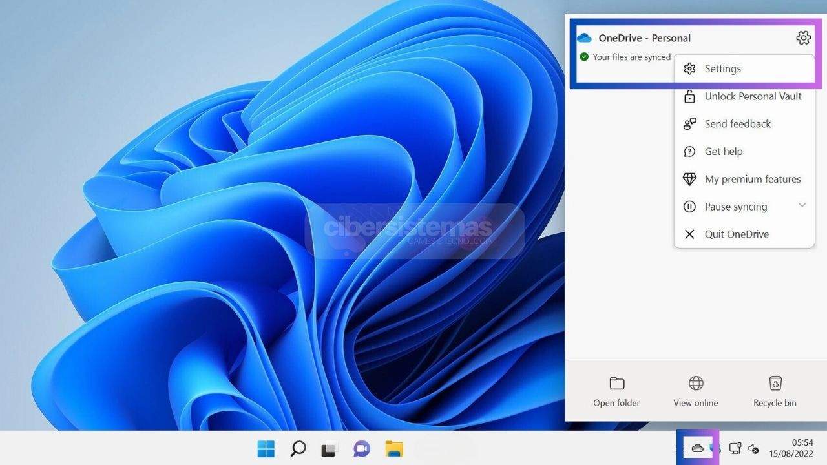Click View online globe button

[696, 391]
